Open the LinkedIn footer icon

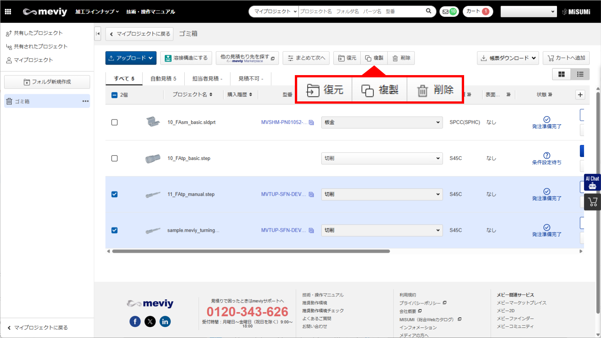coord(165,321)
